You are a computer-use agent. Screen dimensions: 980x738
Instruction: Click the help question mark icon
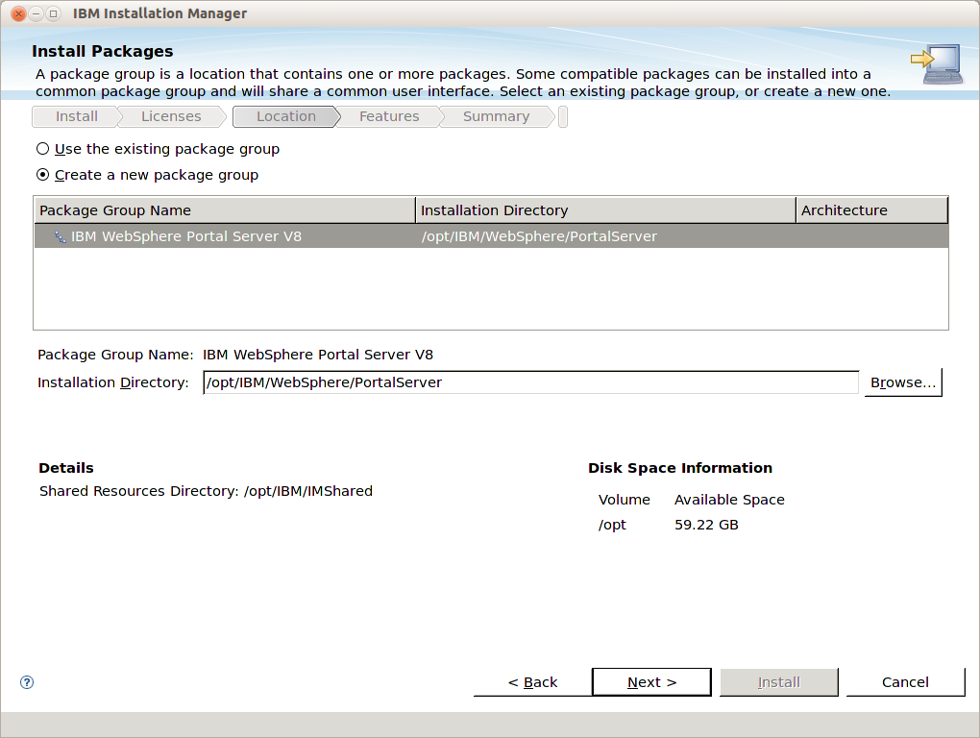click(x=27, y=681)
